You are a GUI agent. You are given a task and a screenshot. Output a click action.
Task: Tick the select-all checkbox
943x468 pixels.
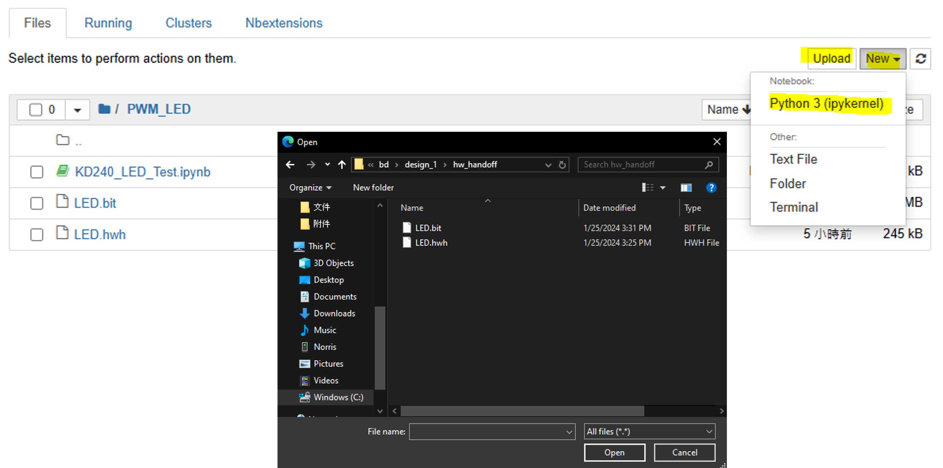(x=35, y=109)
